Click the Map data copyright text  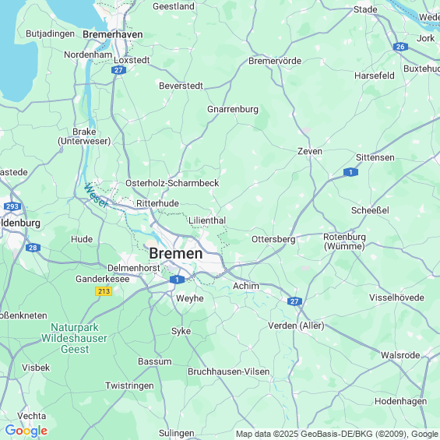(337, 434)
